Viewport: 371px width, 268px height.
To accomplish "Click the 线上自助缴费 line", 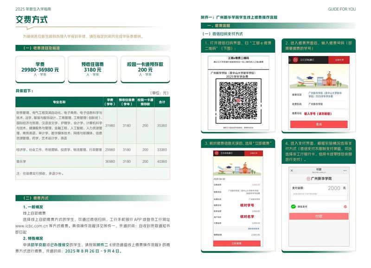I will click(x=34, y=213).
